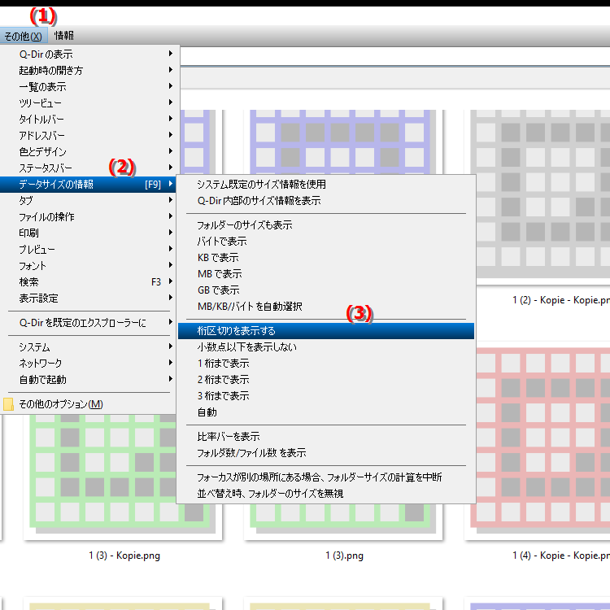The width and height of the screenshot is (610, 610).
Task: Open 自動で起動 submenu
Action: (x=89, y=379)
